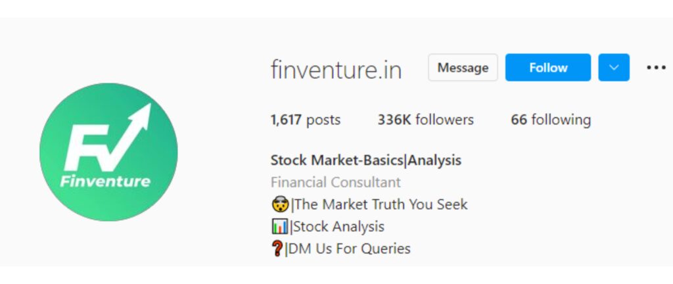
Task: Expand suggested accounts with the chevron button
Action: coord(614,68)
